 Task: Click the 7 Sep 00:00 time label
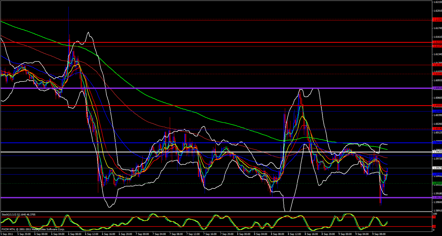point(142,234)
